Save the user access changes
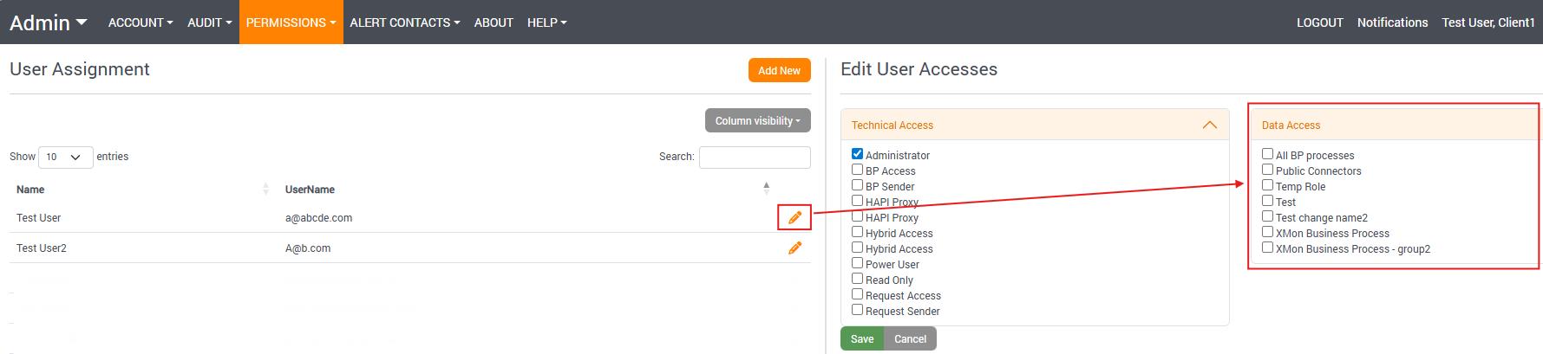 tap(861, 339)
